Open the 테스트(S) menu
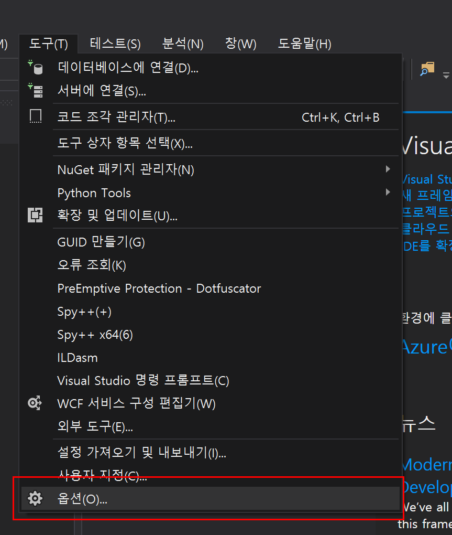The height and width of the screenshot is (535, 452). tap(115, 44)
